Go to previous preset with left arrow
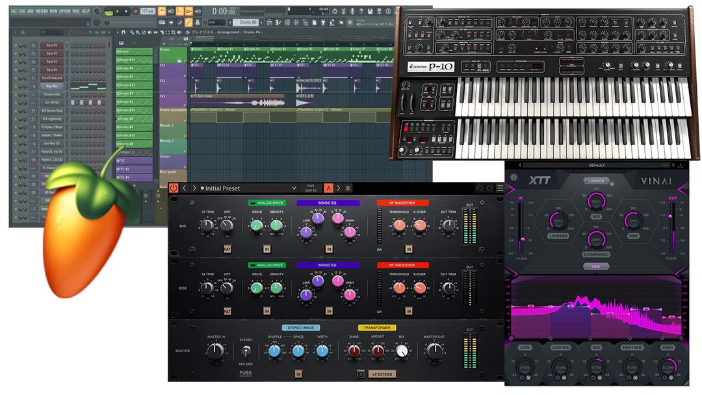This screenshot has height=395, width=702. click(185, 188)
